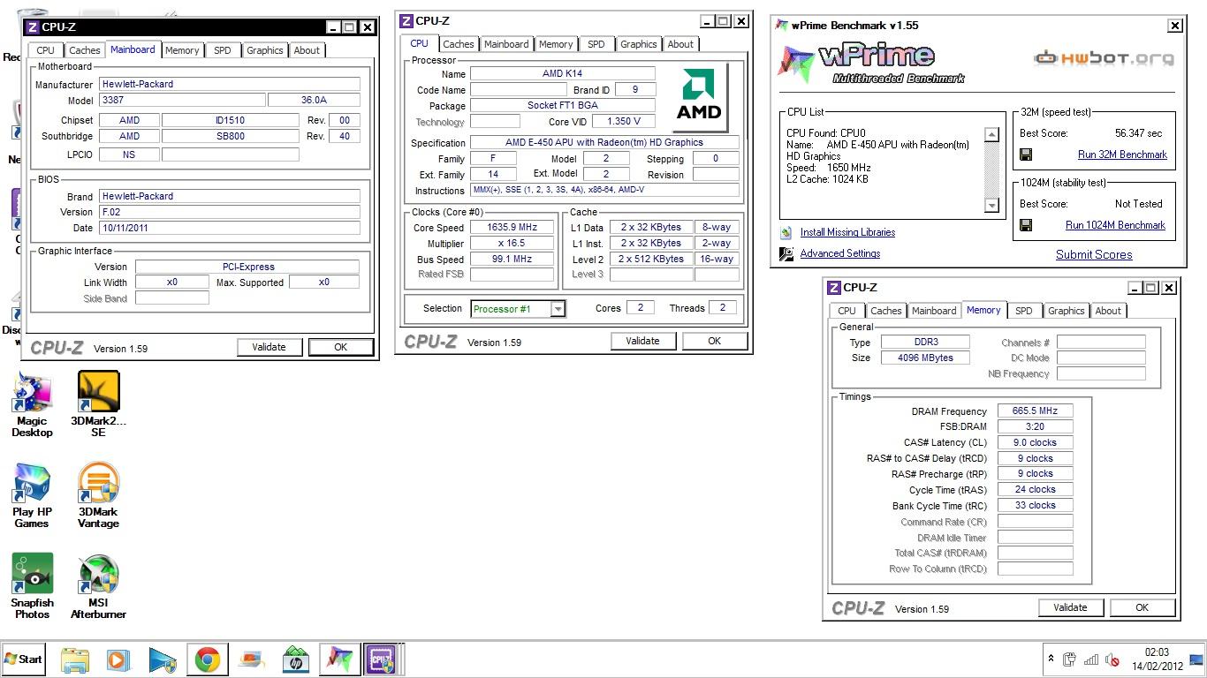Screen dimensions: 1207x678
Task: Click the HWBOT.org logo in wPrime
Action: (1105, 58)
